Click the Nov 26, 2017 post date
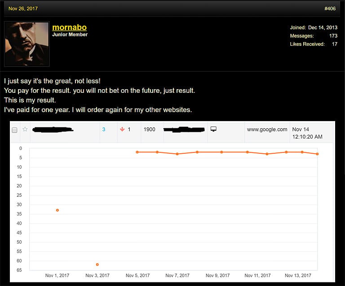This screenshot has height=286, width=345. click(x=23, y=9)
